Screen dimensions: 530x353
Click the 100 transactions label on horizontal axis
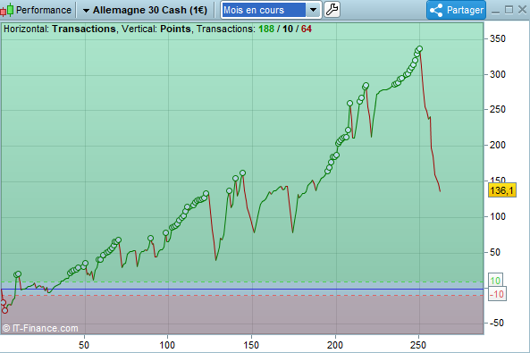point(167,345)
